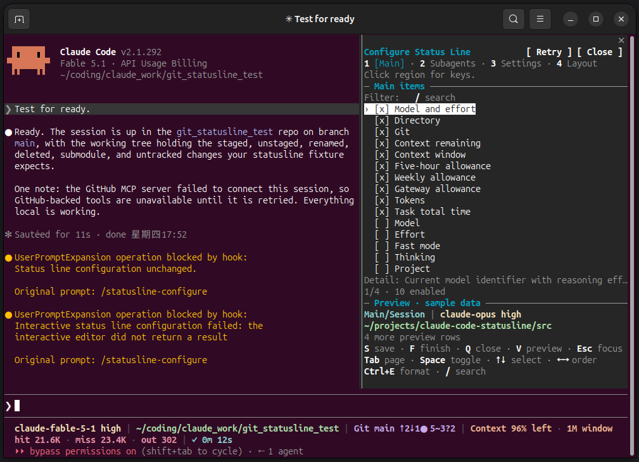Toggle Weekly allowance checkbox
This screenshot has width=639, height=462.
381,177
